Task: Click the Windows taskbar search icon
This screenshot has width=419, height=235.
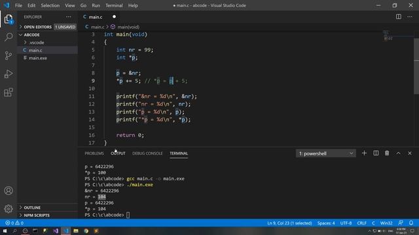Action: click(14, 230)
